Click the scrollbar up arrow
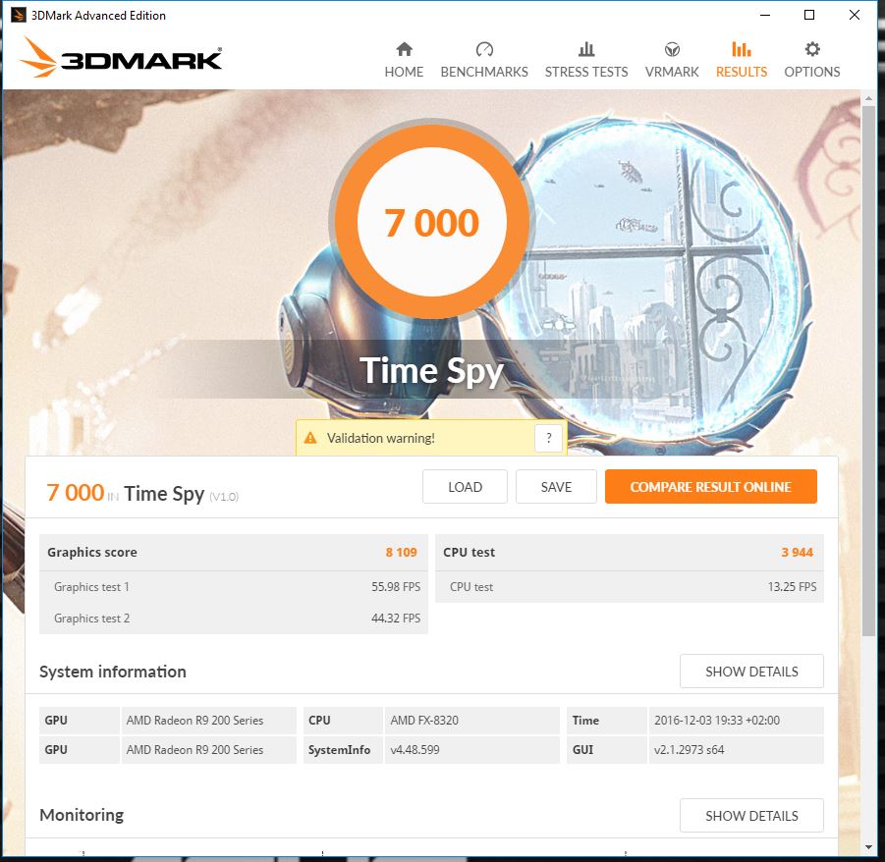The image size is (885, 862). click(x=868, y=99)
